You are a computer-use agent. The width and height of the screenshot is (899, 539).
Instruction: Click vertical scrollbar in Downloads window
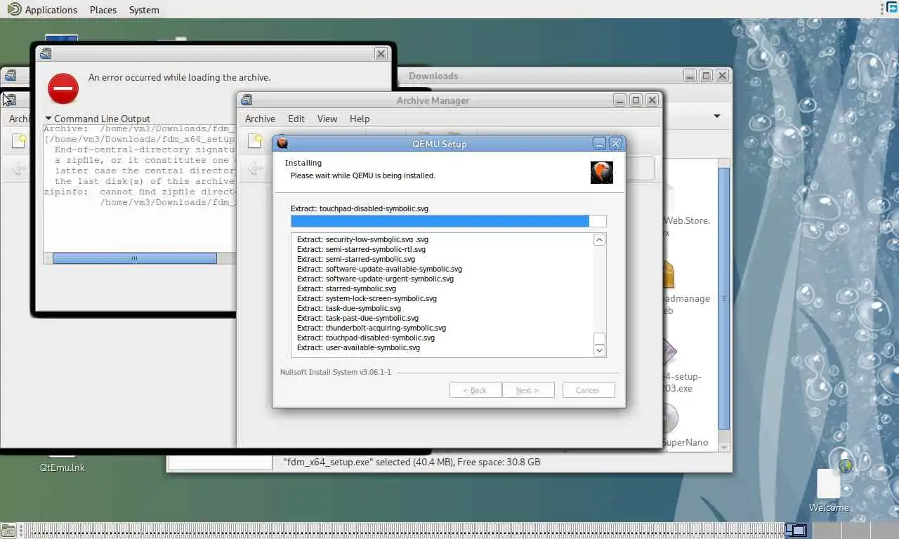(724, 298)
